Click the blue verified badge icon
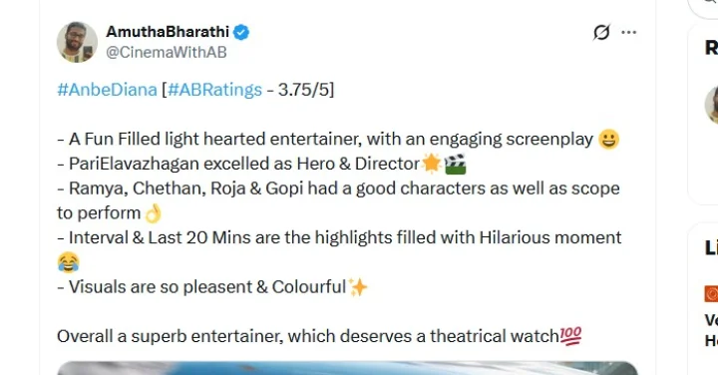 [241, 32]
